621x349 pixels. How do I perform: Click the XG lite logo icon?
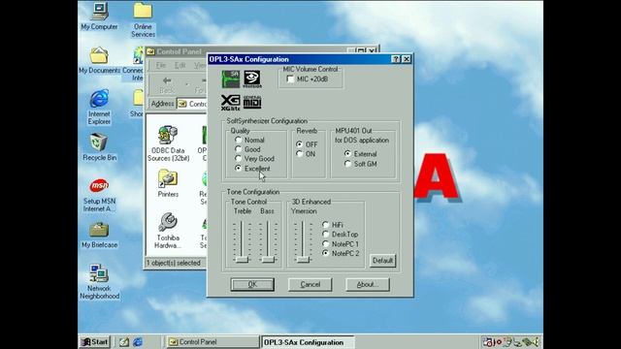click(x=231, y=102)
